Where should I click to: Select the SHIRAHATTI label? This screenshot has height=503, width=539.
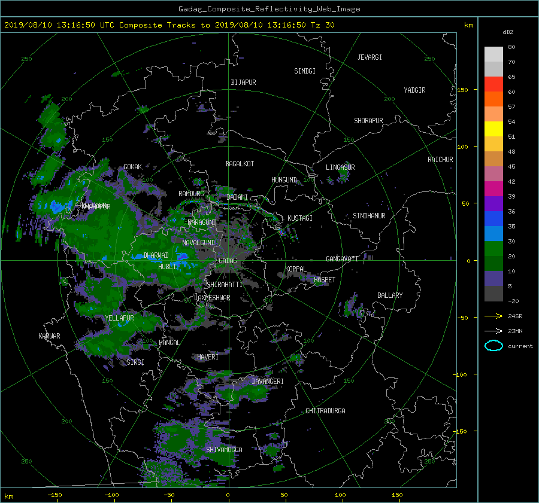(x=225, y=285)
